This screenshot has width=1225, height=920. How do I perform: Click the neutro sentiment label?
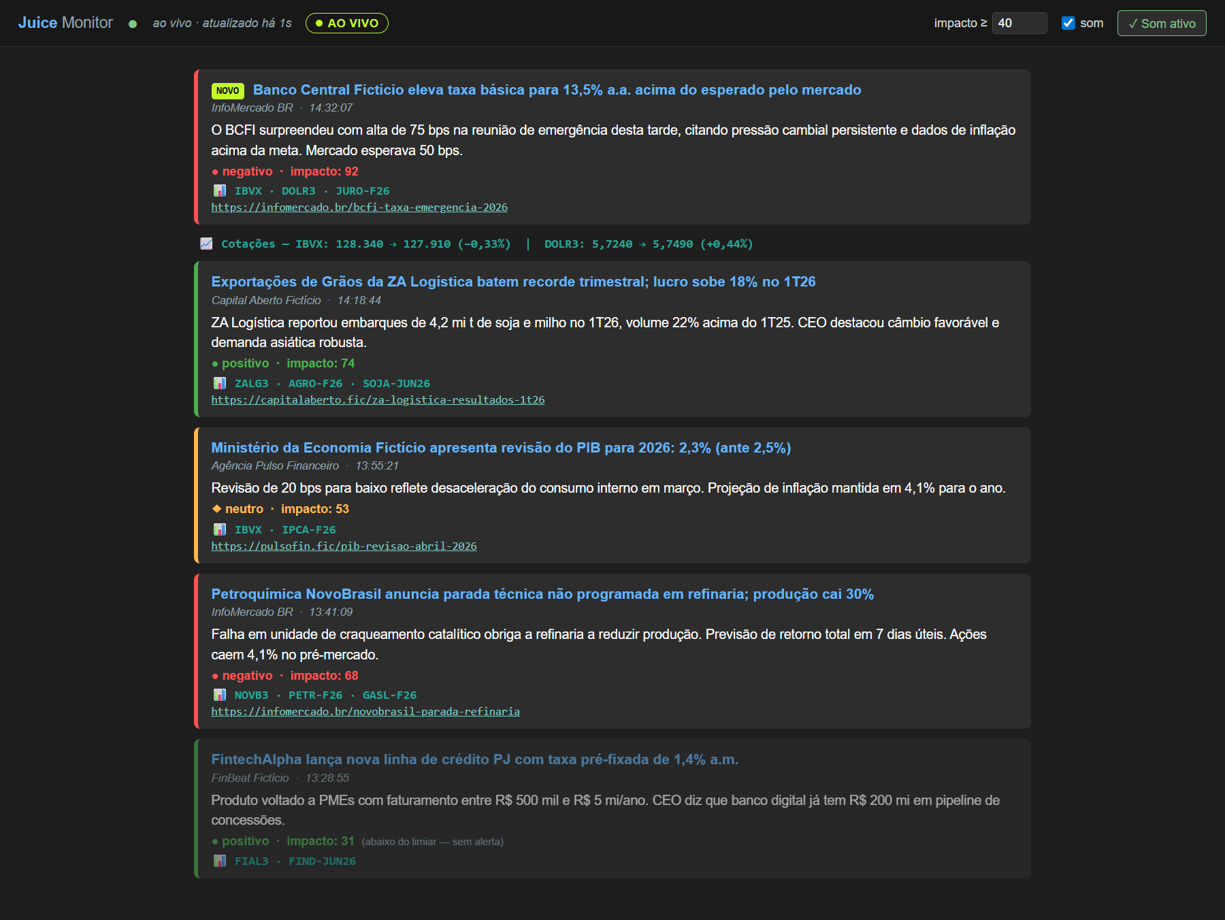coord(238,509)
